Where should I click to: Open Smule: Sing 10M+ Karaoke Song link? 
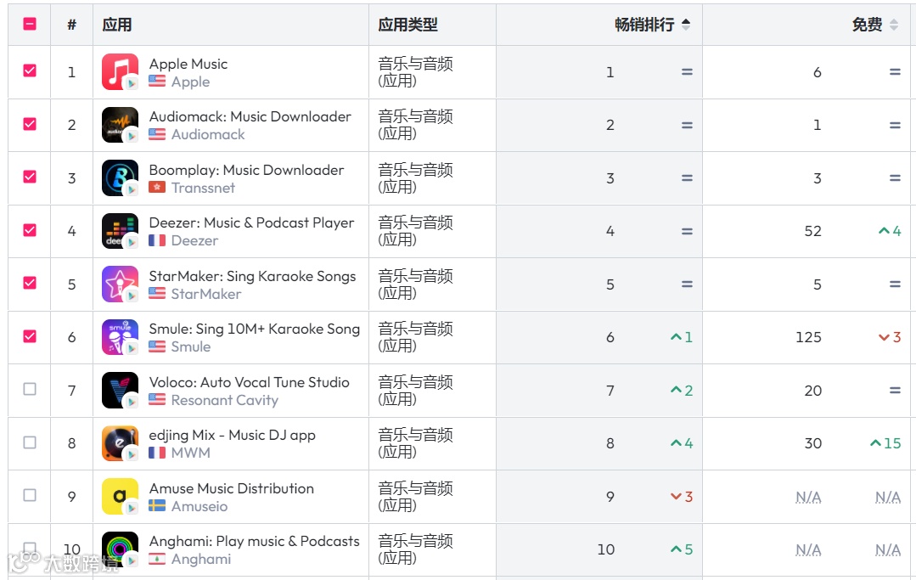(254, 329)
